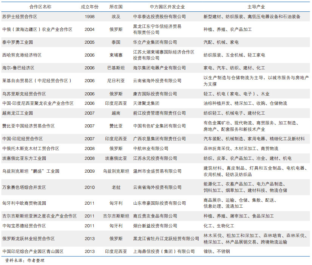Click the 成立年份 column header
The width and height of the screenshot is (312, 265).
(90, 7)
